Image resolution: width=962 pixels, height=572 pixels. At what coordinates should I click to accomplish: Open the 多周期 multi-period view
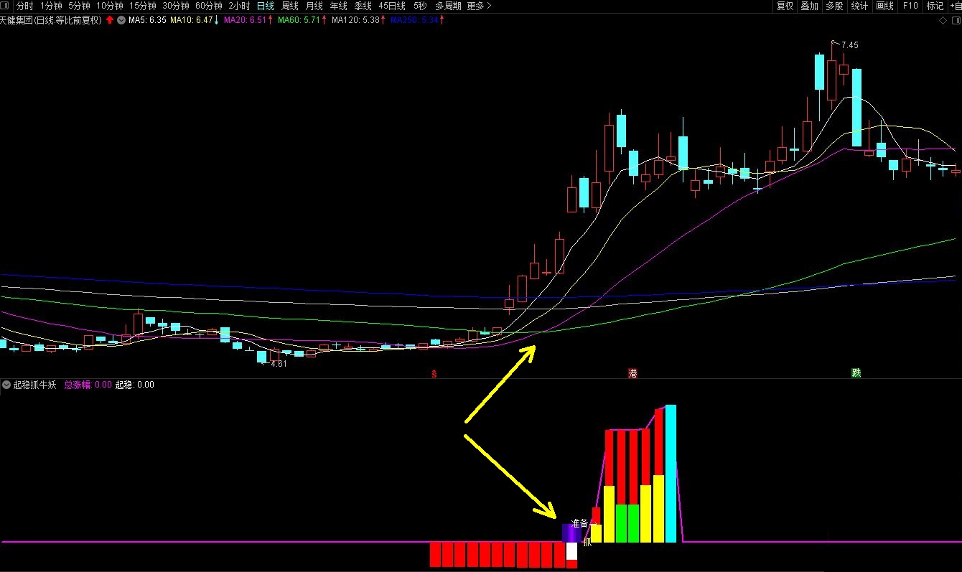pos(448,6)
